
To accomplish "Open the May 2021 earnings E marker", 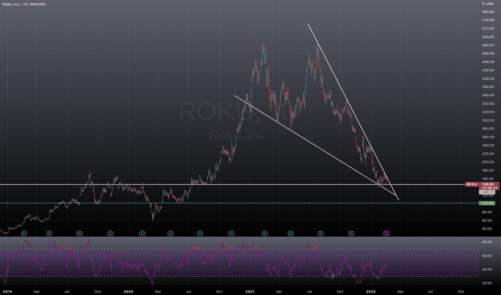I will (x=291, y=233).
